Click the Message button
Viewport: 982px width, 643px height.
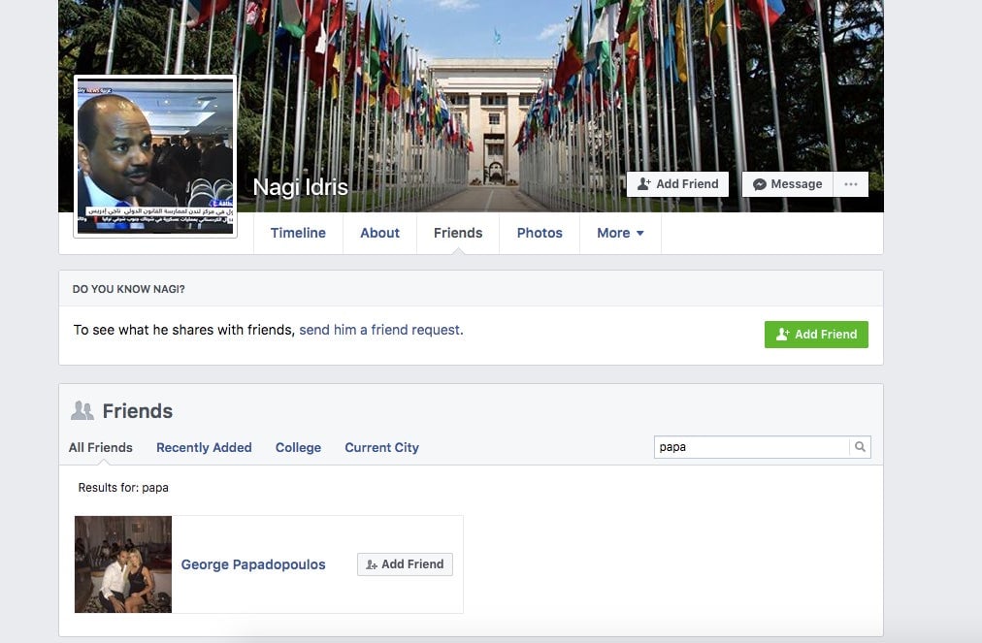click(787, 184)
